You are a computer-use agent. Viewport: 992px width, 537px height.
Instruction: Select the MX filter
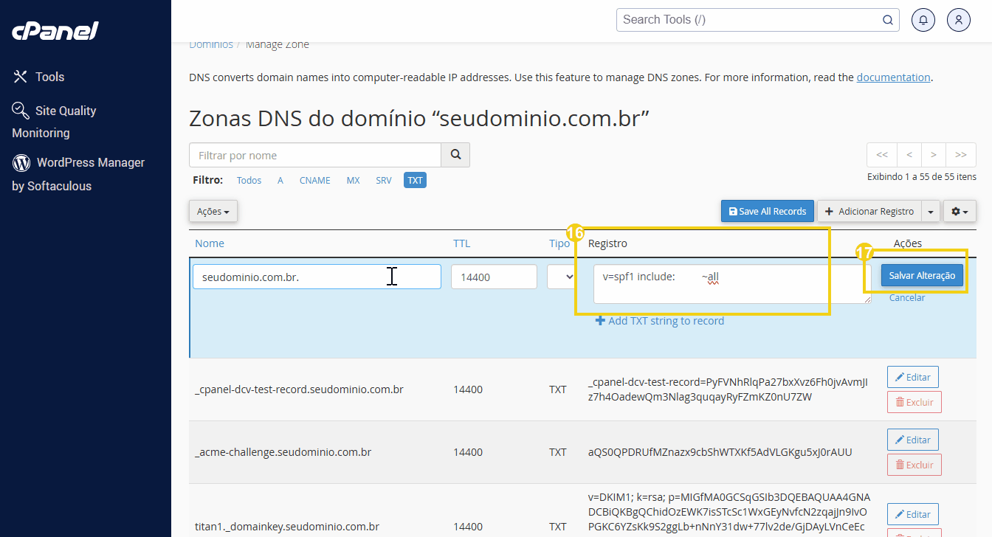(x=353, y=180)
